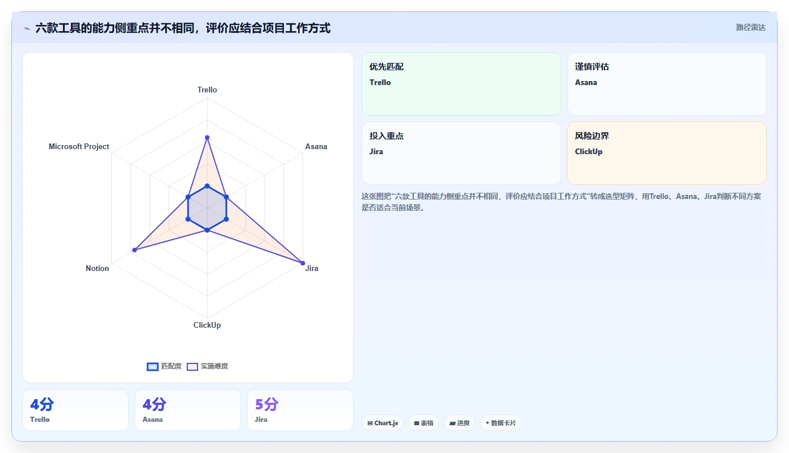Click the 路径雷达 label
This screenshot has height=453, width=789.
coord(751,27)
